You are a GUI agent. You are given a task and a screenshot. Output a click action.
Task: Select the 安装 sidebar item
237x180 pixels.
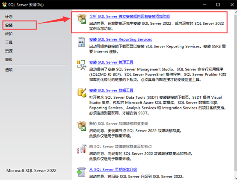(9, 25)
